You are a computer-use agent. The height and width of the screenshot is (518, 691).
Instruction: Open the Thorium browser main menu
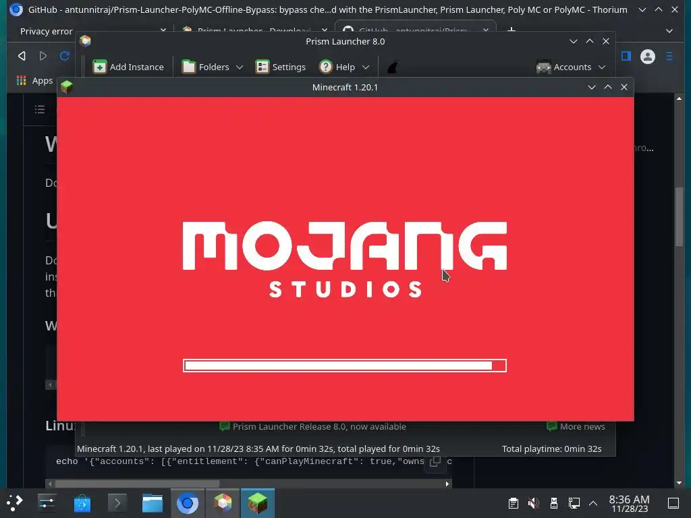click(669, 56)
